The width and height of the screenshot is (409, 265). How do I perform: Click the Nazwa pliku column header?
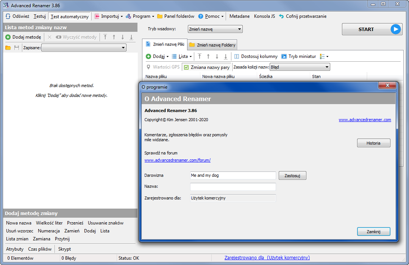pyautogui.click(x=172, y=76)
